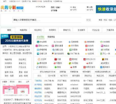Open the 生活服务 main navigation tab

click(81, 30)
